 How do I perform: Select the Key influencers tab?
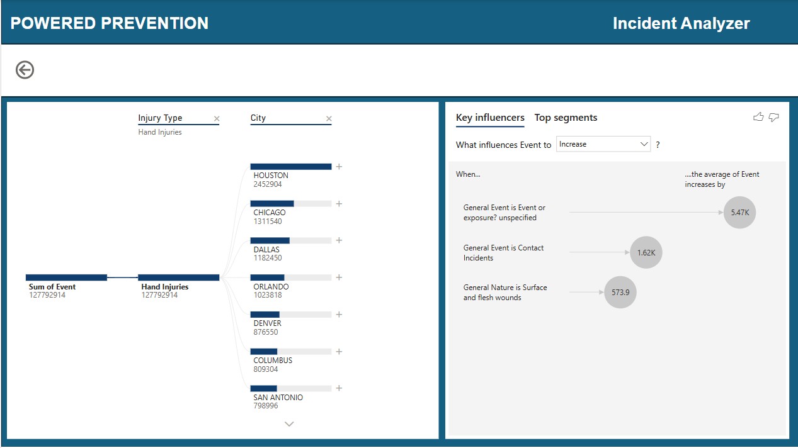point(490,118)
